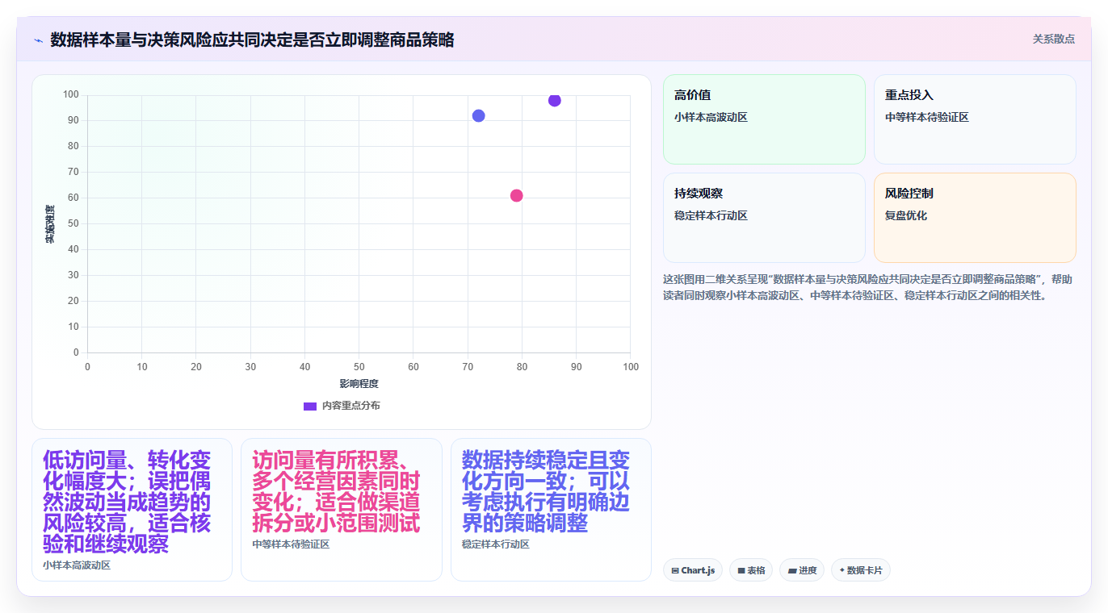The image size is (1108, 613).
Task: Click the Chart.js chip icon
Action: 674,570
